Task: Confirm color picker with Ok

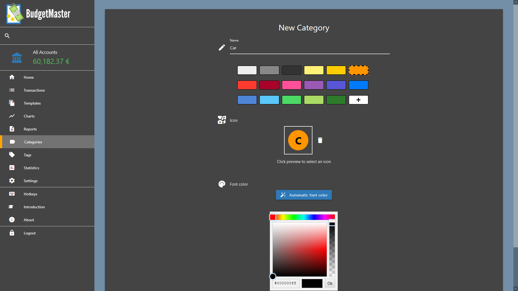Action: tap(330, 283)
